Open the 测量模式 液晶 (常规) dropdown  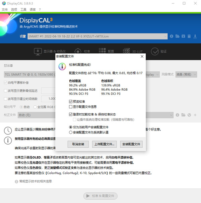[187, 74]
